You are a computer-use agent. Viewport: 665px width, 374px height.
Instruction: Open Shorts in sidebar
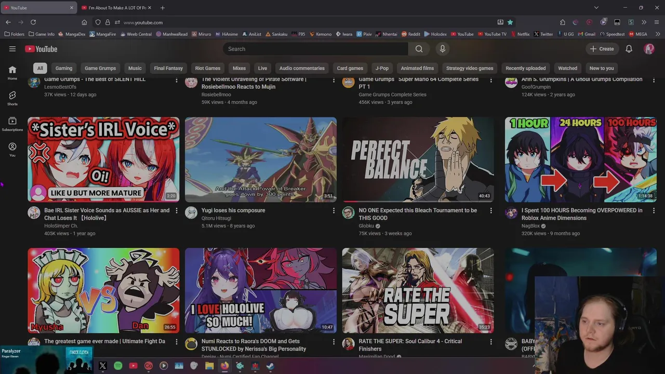click(12, 98)
